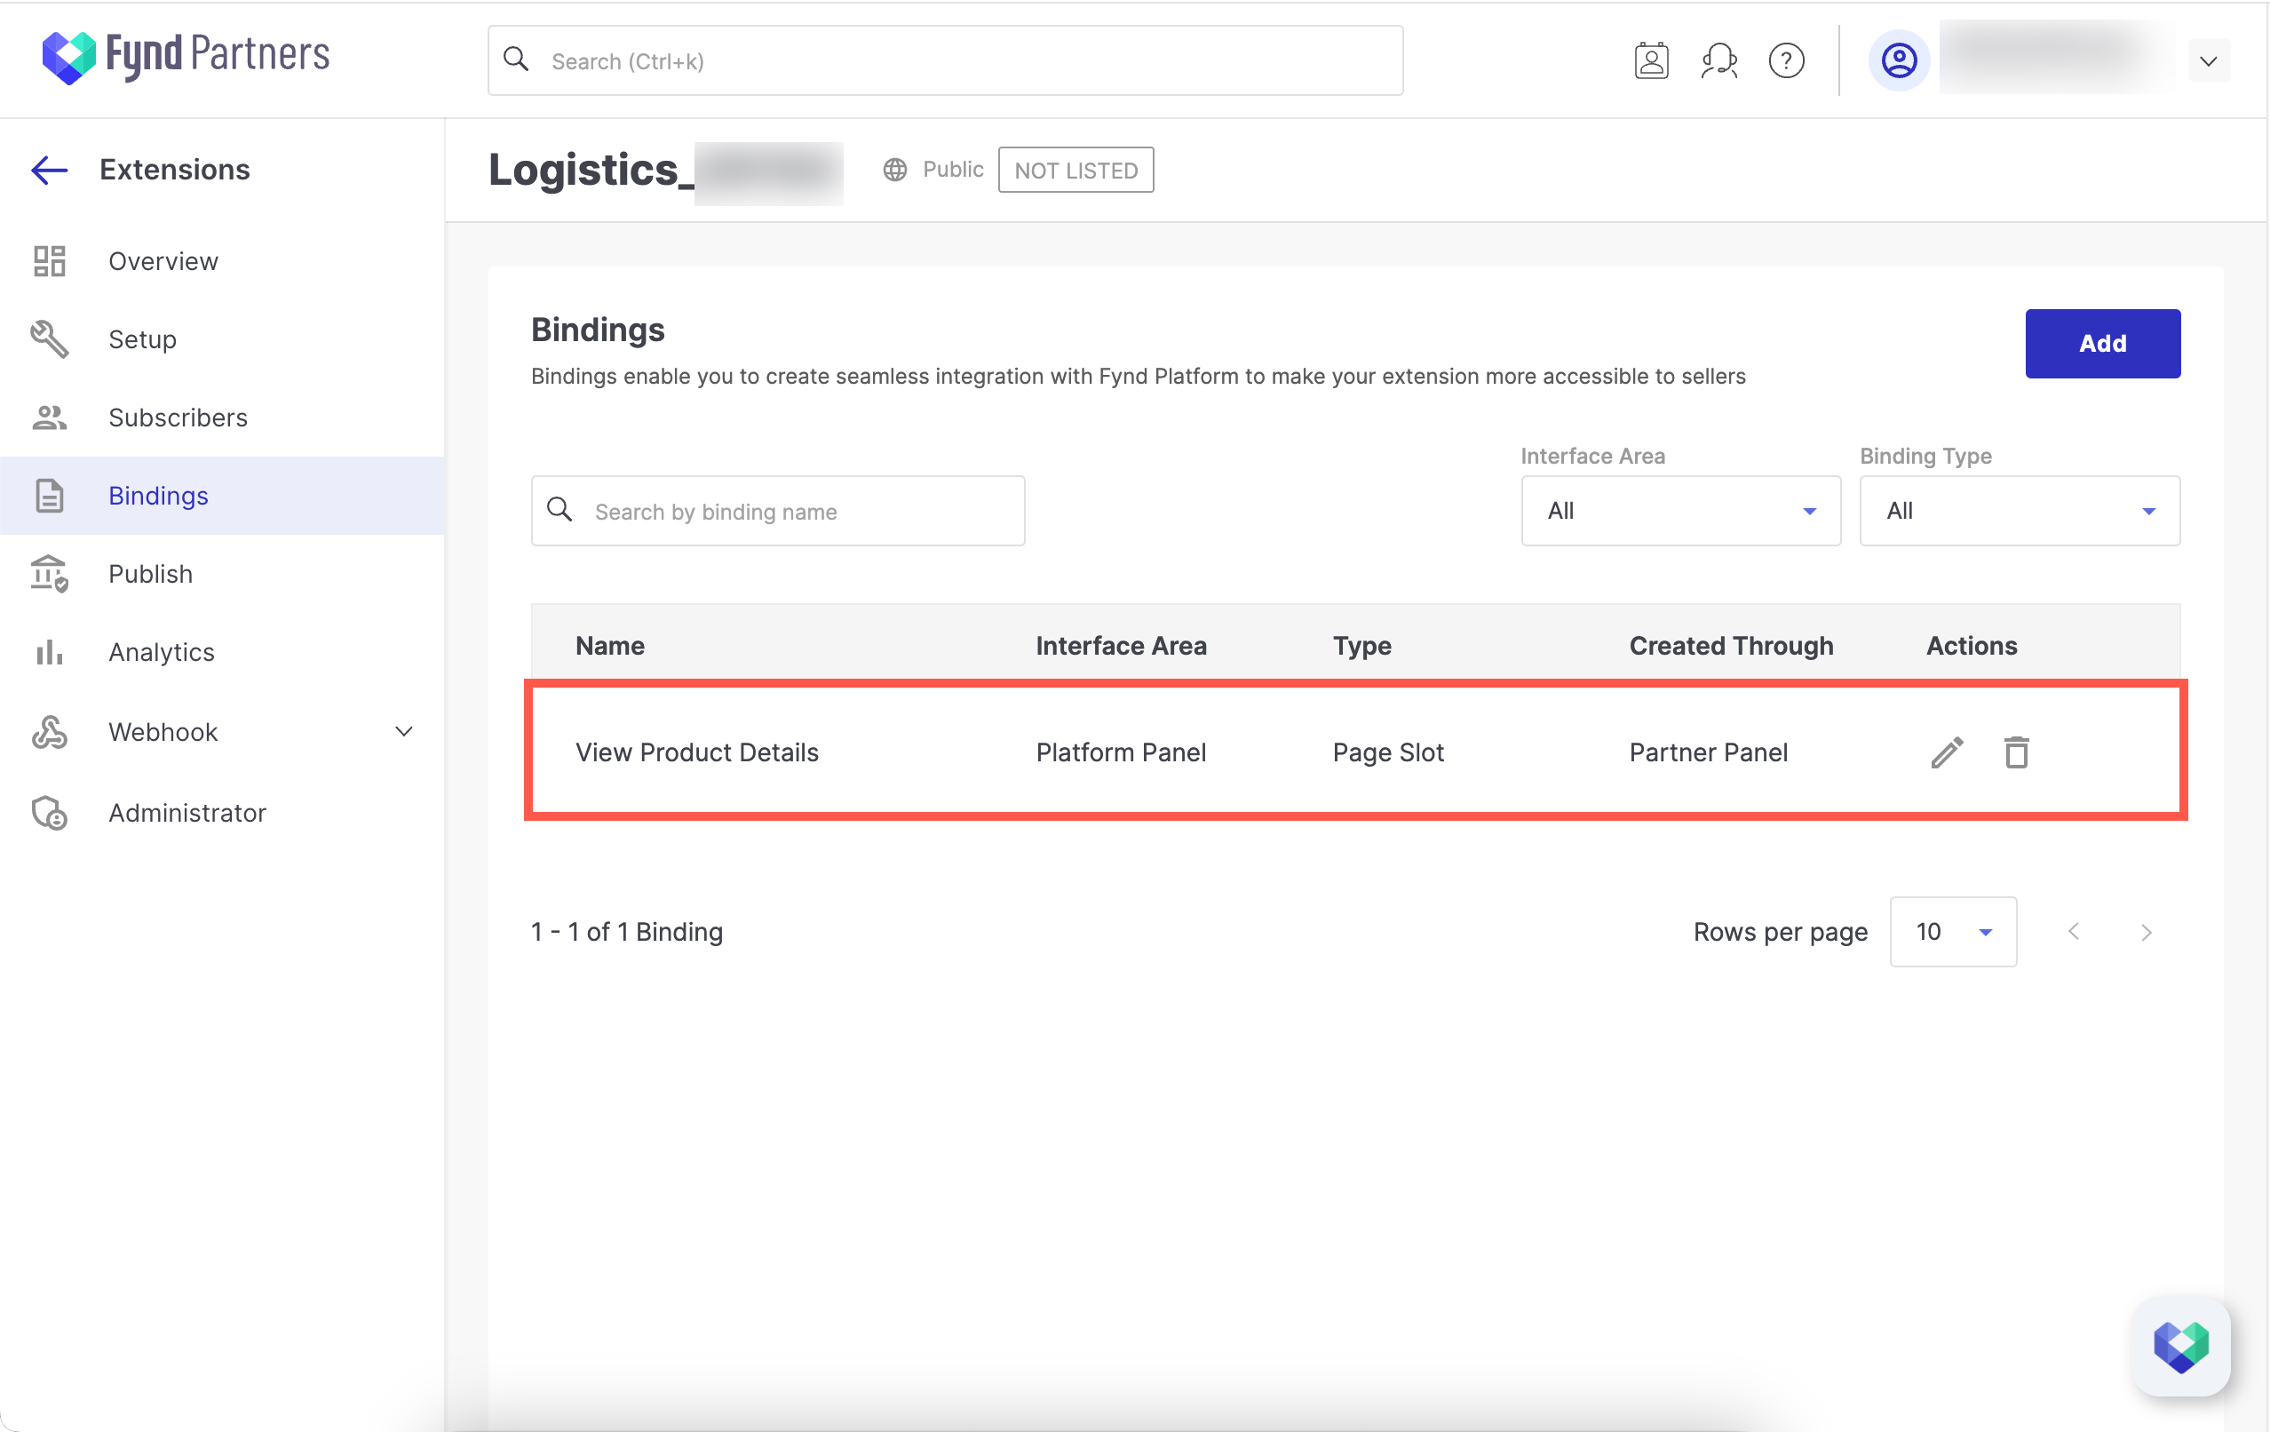Delete the View Product Details binding
Image resolution: width=2270 pixels, height=1432 pixels.
(x=2015, y=752)
